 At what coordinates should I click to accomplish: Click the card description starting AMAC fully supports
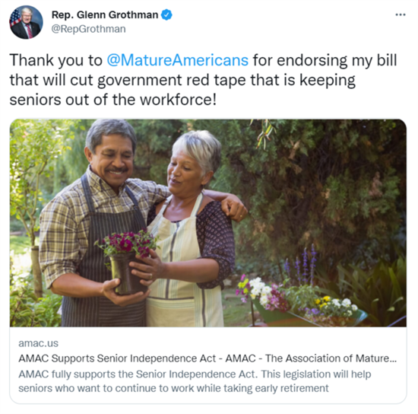(195, 381)
